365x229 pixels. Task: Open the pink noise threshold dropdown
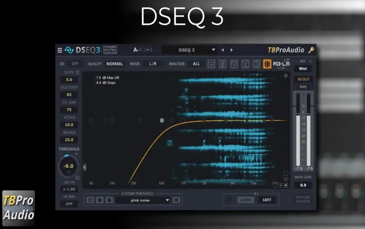(143, 200)
